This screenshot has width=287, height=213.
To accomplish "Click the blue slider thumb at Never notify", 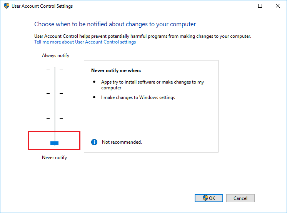I will tap(55, 143).
